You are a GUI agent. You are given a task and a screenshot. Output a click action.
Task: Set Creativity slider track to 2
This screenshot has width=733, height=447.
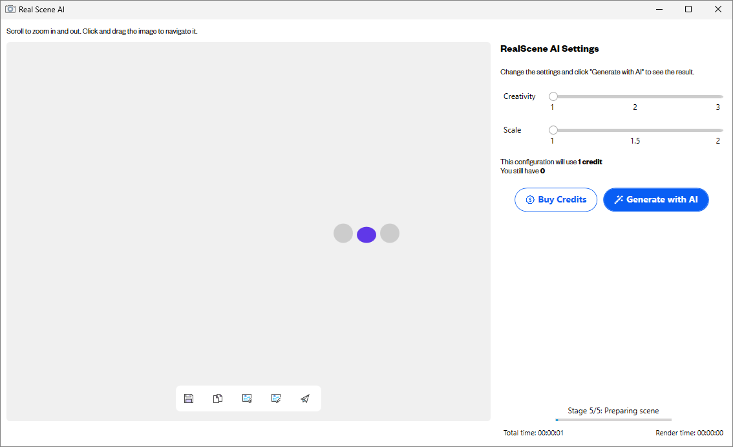pyautogui.click(x=635, y=96)
